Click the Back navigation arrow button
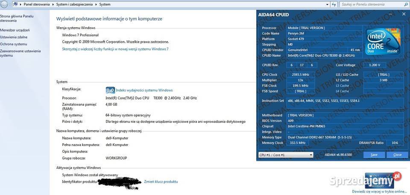The height and width of the screenshot is (195, 410). click(4, 4)
